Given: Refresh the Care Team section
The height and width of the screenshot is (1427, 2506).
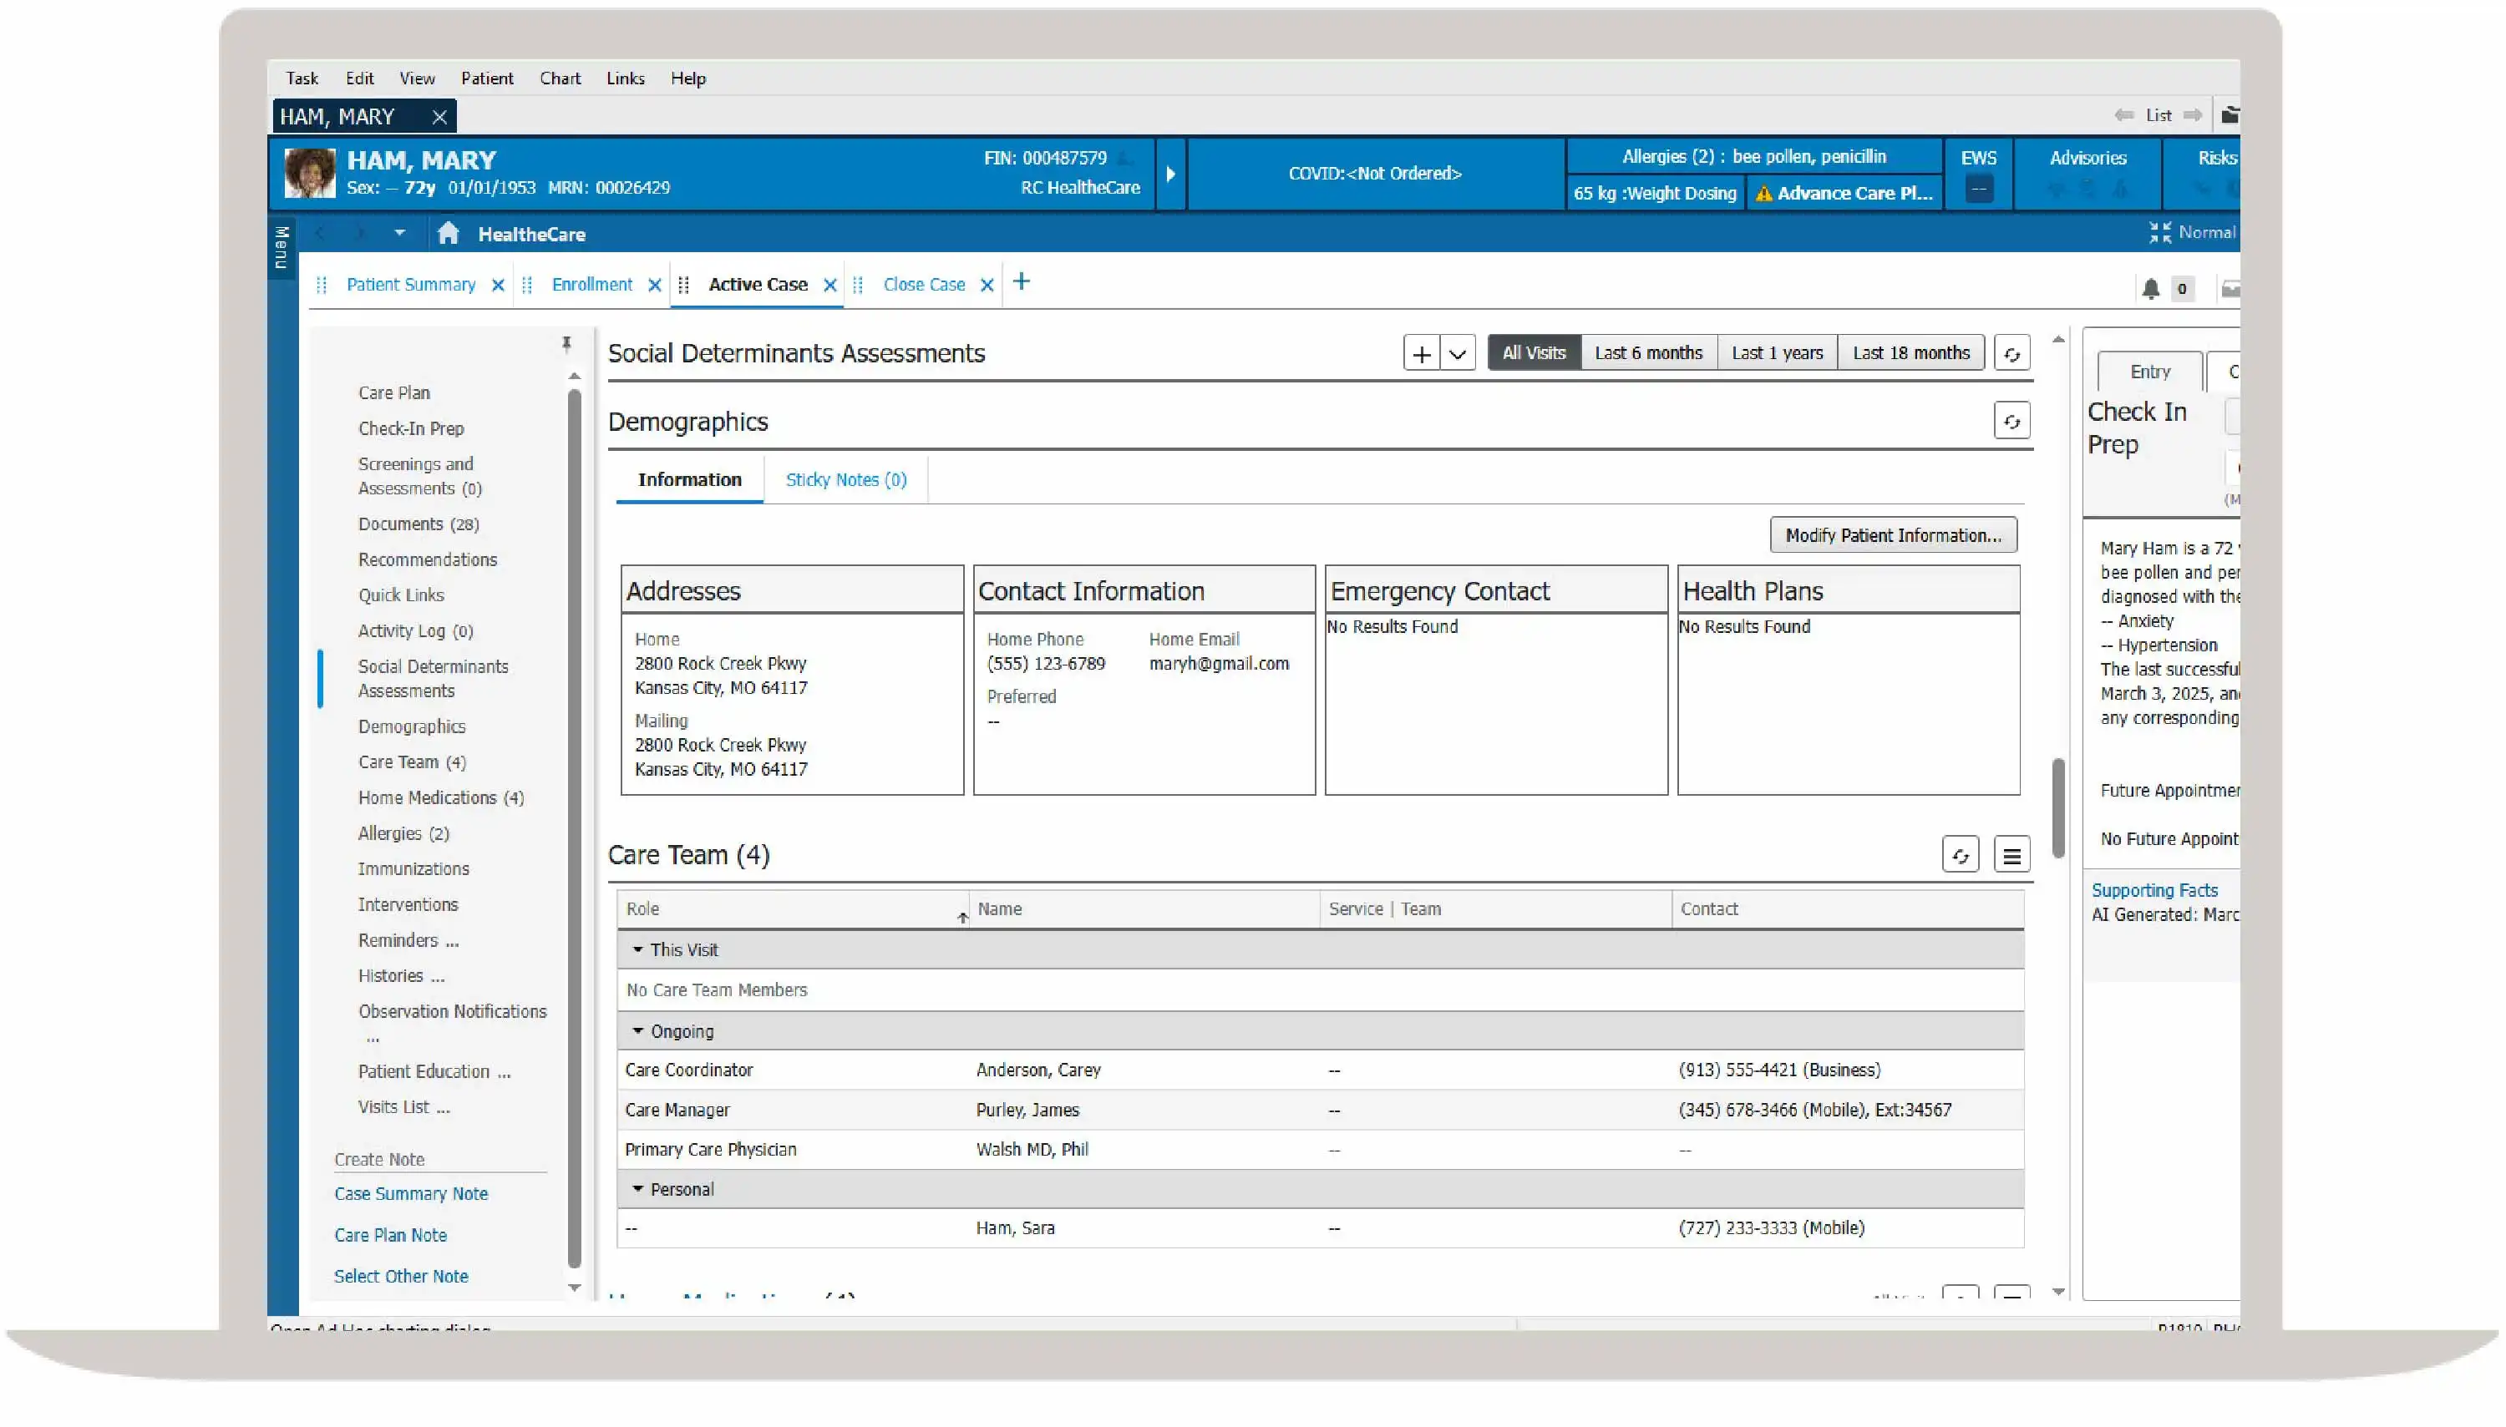Looking at the screenshot, I should [1961, 855].
